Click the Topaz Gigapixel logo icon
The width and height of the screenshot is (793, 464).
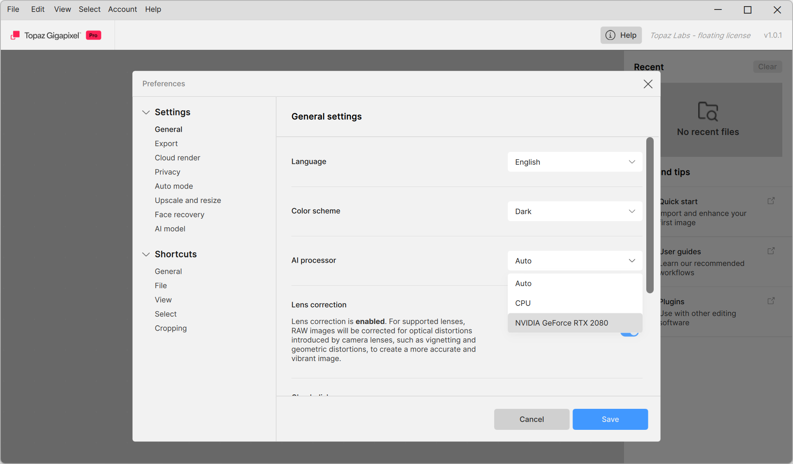tap(15, 35)
